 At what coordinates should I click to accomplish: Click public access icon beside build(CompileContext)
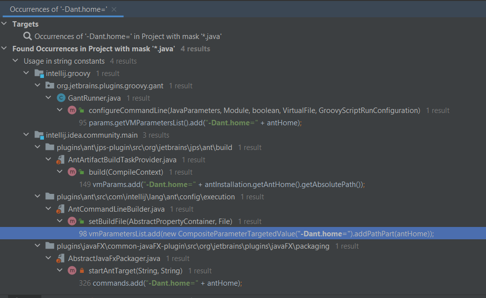coord(81,172)
